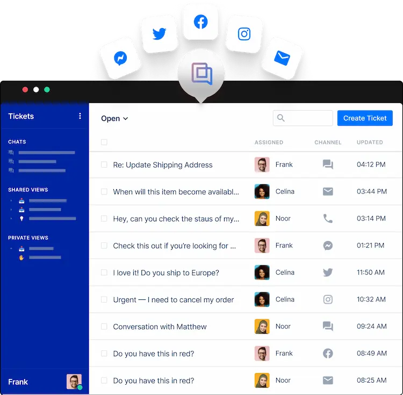
Task: Click the lightbulb icon under SHARED VIEWS
Action: coord(21,219)
